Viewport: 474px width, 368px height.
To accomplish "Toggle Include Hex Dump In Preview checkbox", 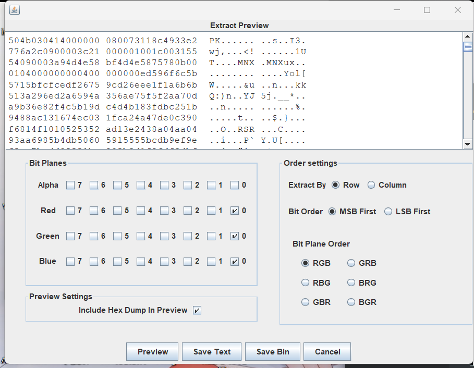I will coord(197,310).
